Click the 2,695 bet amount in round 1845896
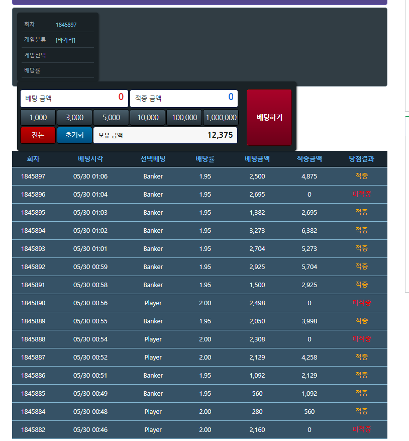409x441 pixels. point(257,194)
